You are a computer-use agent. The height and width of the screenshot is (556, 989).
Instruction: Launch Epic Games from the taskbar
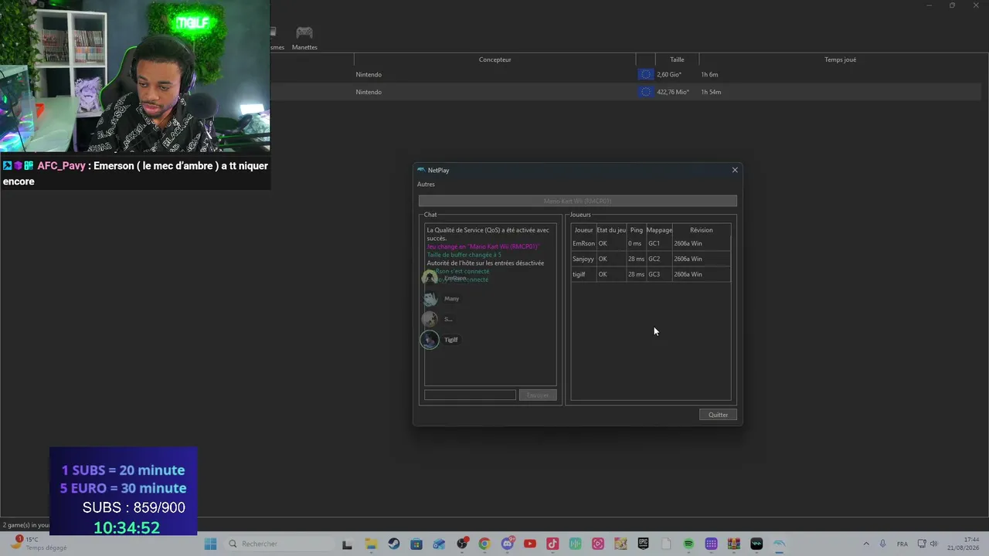(643, 544)
